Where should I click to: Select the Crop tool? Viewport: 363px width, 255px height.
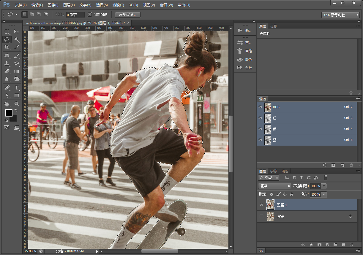[7, 47]
